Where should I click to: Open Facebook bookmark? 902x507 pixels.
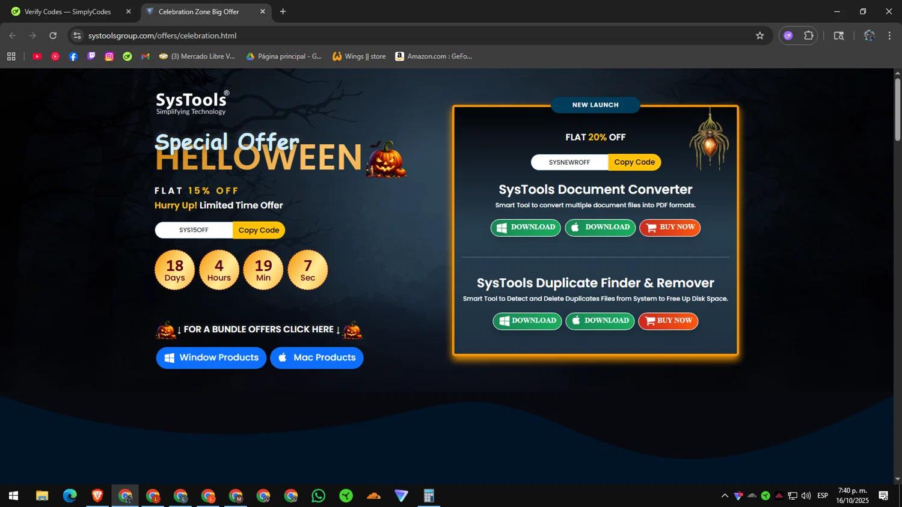pos(73,56)
